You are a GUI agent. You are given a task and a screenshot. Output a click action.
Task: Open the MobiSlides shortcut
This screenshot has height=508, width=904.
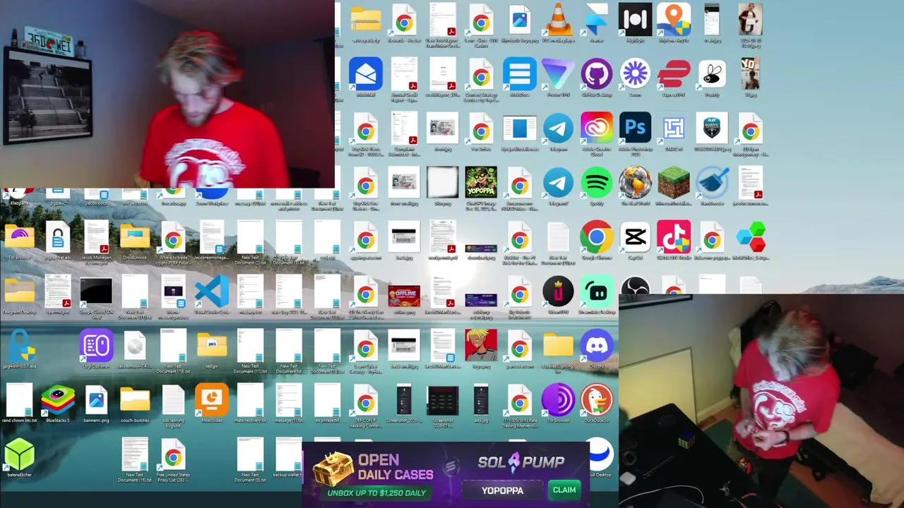(212, 400)
